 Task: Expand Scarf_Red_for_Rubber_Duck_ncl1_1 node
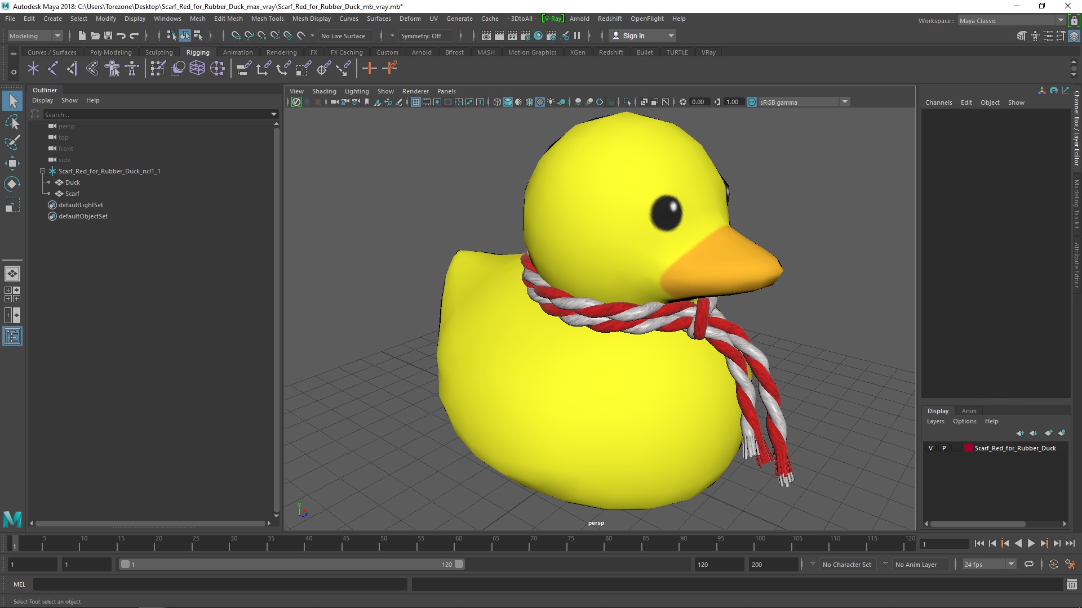[42, 171]
